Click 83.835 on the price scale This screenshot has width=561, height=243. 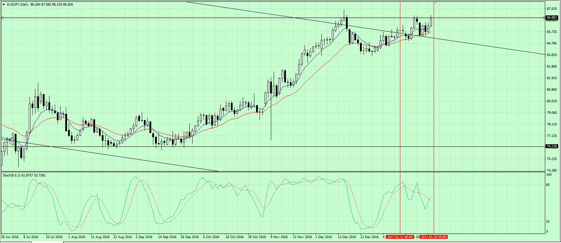(552, 55)
